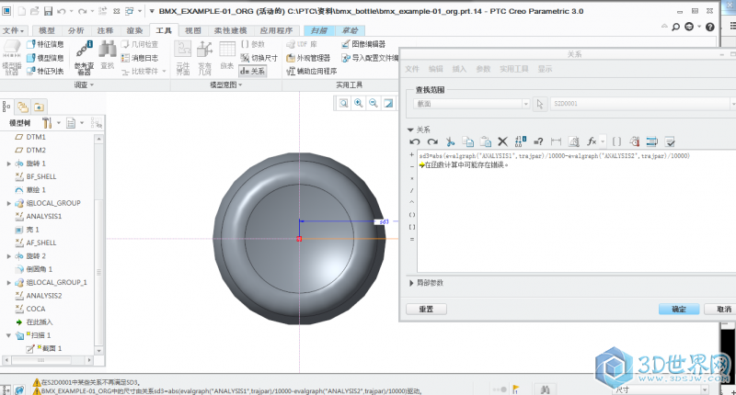Expand the 调查 group dropdown

click(84, 85)
